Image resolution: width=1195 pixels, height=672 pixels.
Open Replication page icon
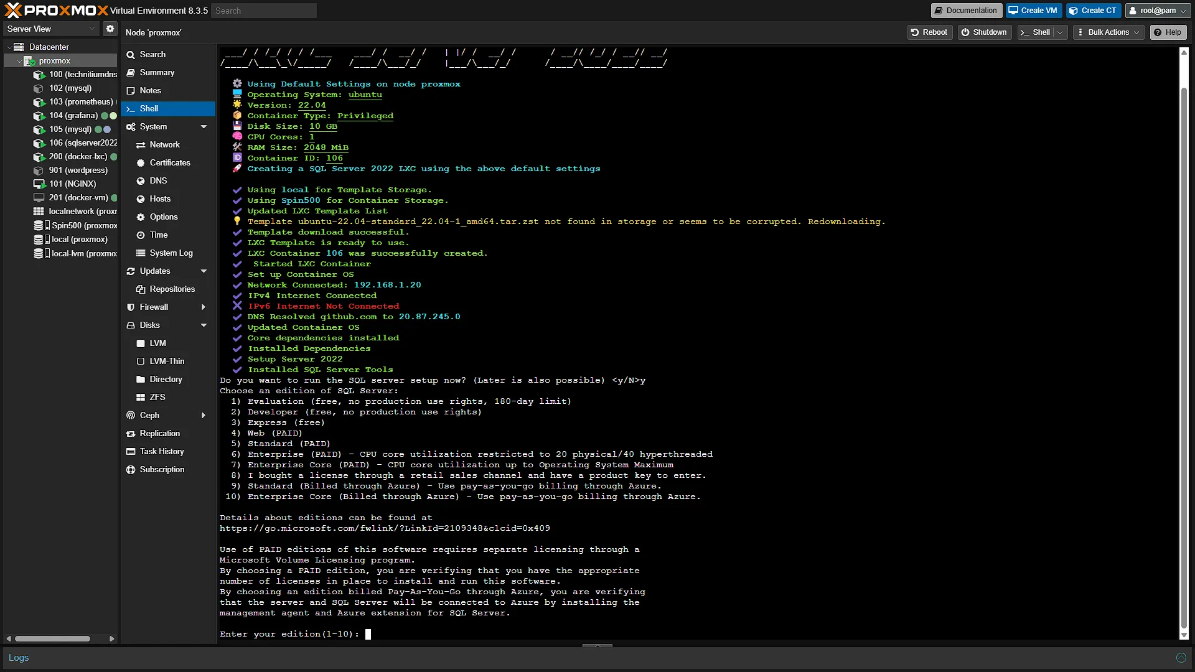tap(131, 434)
